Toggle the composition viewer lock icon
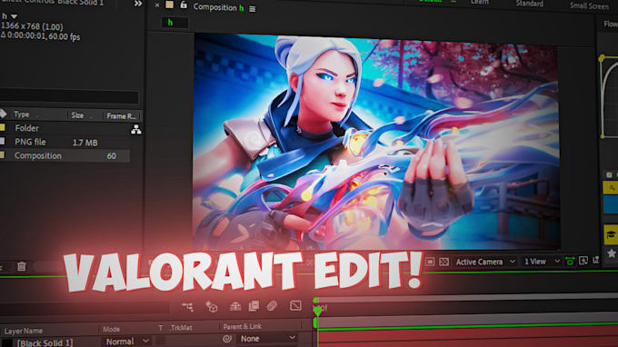 click(x=184, y=5)
